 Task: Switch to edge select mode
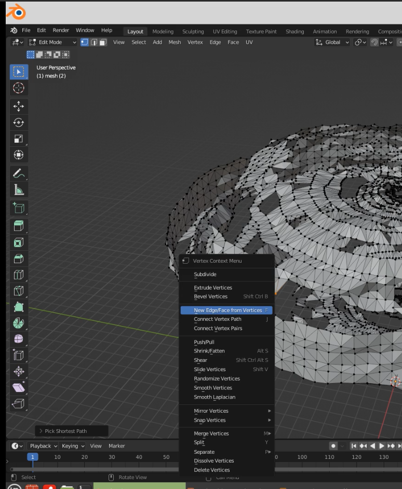coord(94,42)
